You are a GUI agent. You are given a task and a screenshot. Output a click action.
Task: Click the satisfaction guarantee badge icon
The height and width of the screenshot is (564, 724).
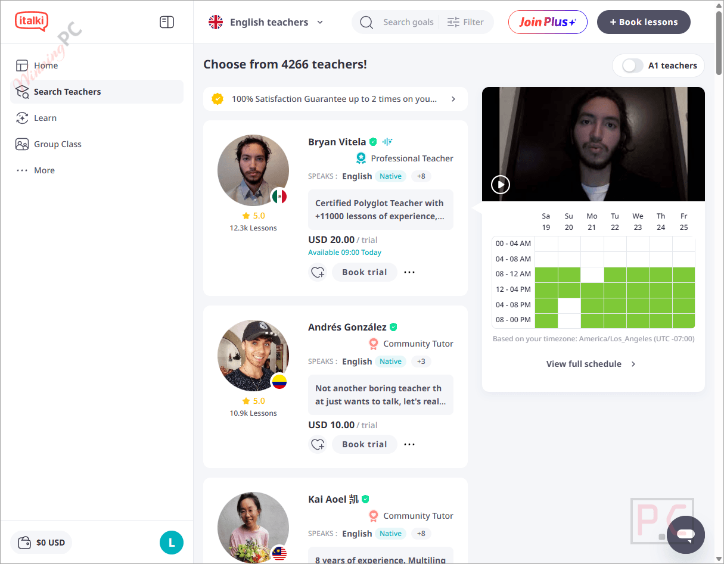[x=217, y=99]
